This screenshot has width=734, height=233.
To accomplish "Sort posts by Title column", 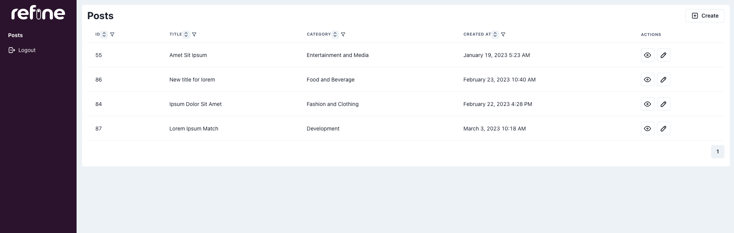I will pyautogui.click(x=186, y=34).
